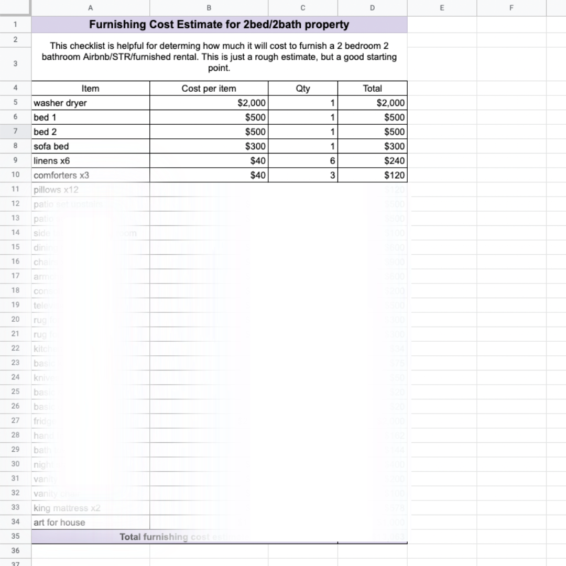Select the 'sofa bed' cell
Viewport: 566px width, 566px height.
coord(90,146)
